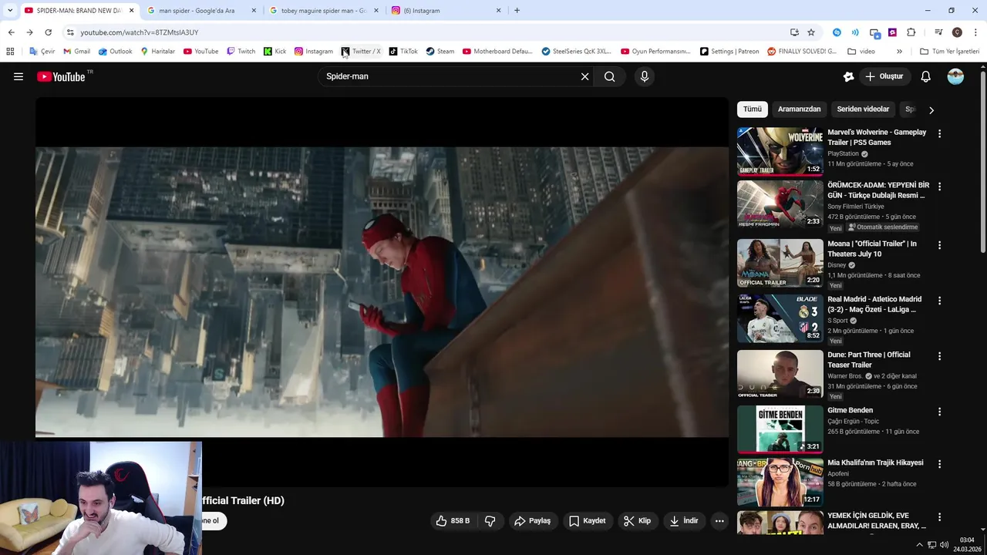Open the Kick bookmark
The height and width of the screenshot is (555, 987).
(x=275, y=52)
